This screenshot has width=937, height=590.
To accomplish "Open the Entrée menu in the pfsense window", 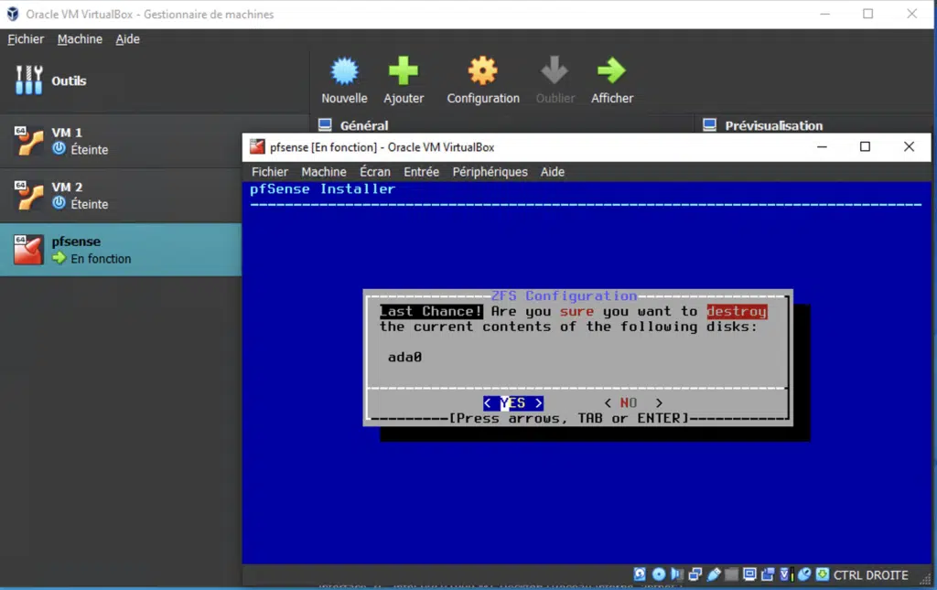I will [421, 171].
